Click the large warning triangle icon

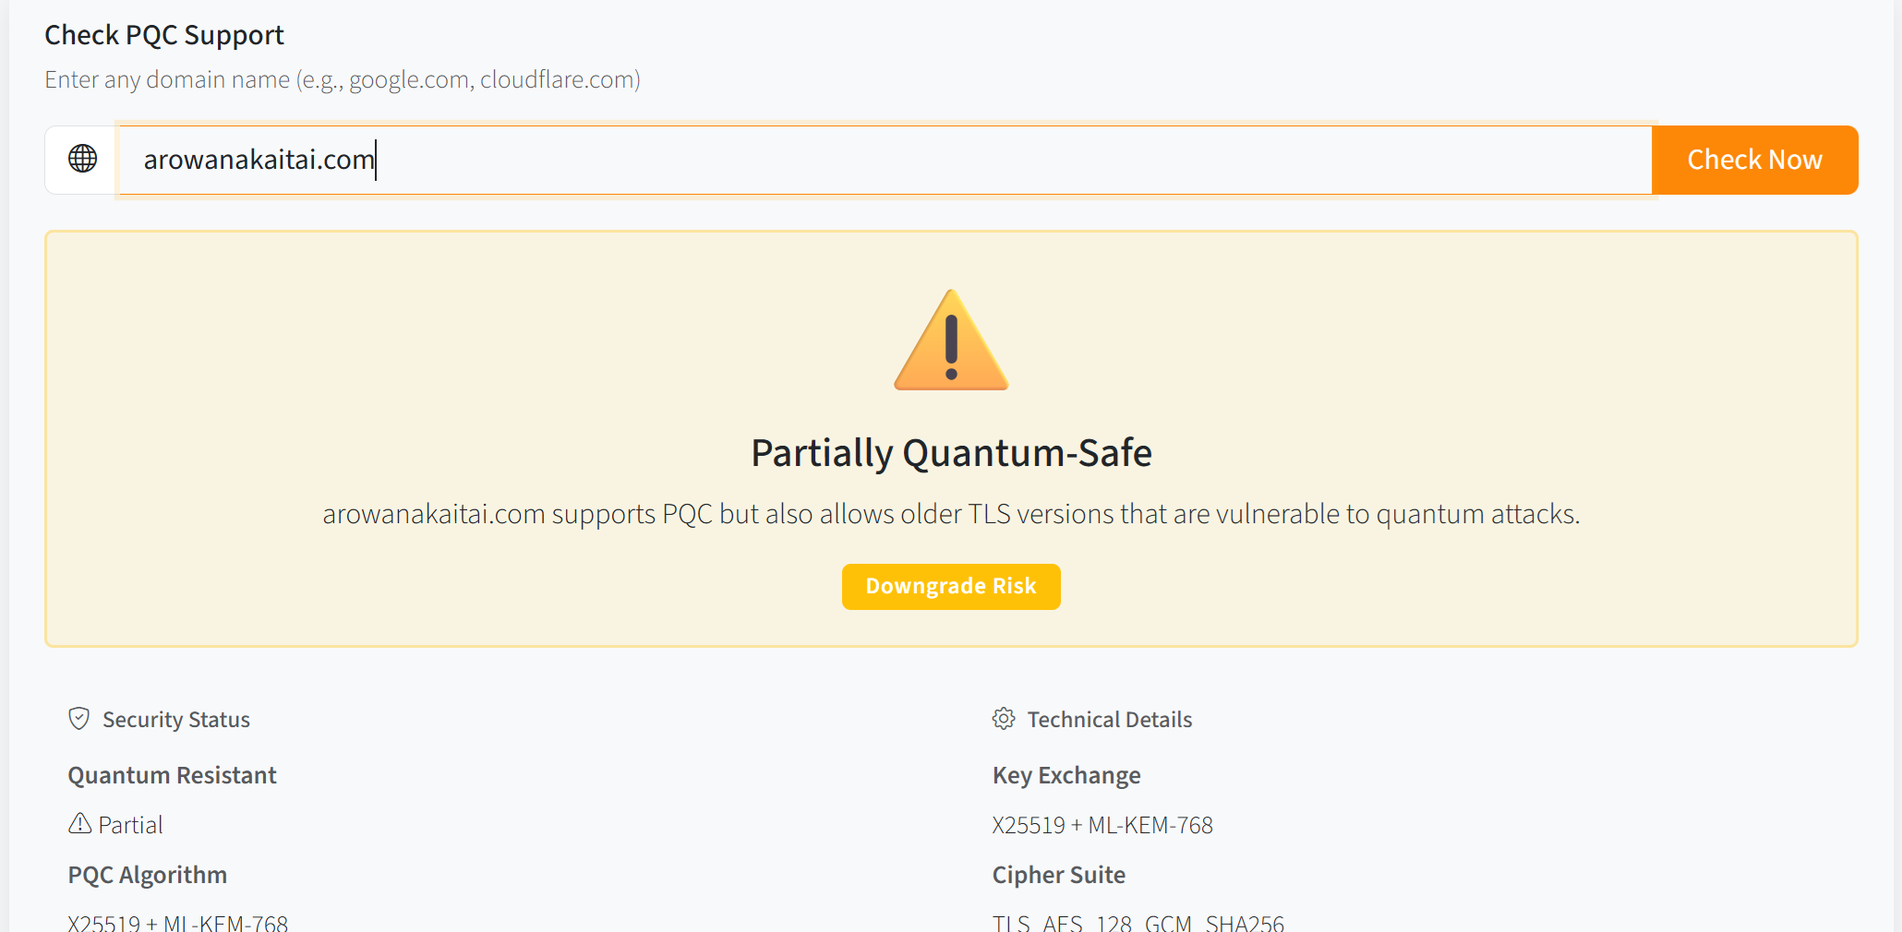pos(951,341)
